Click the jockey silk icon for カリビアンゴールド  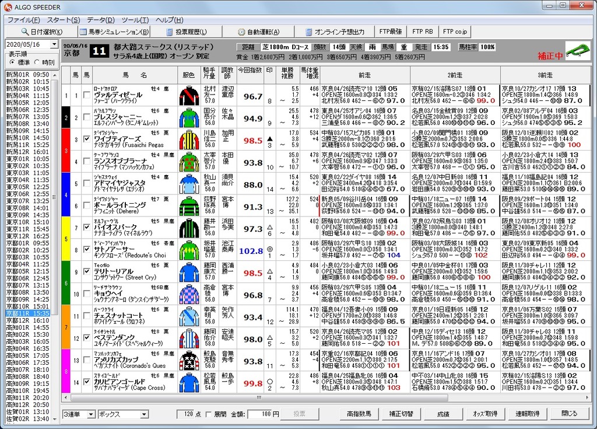click(189, 383)
